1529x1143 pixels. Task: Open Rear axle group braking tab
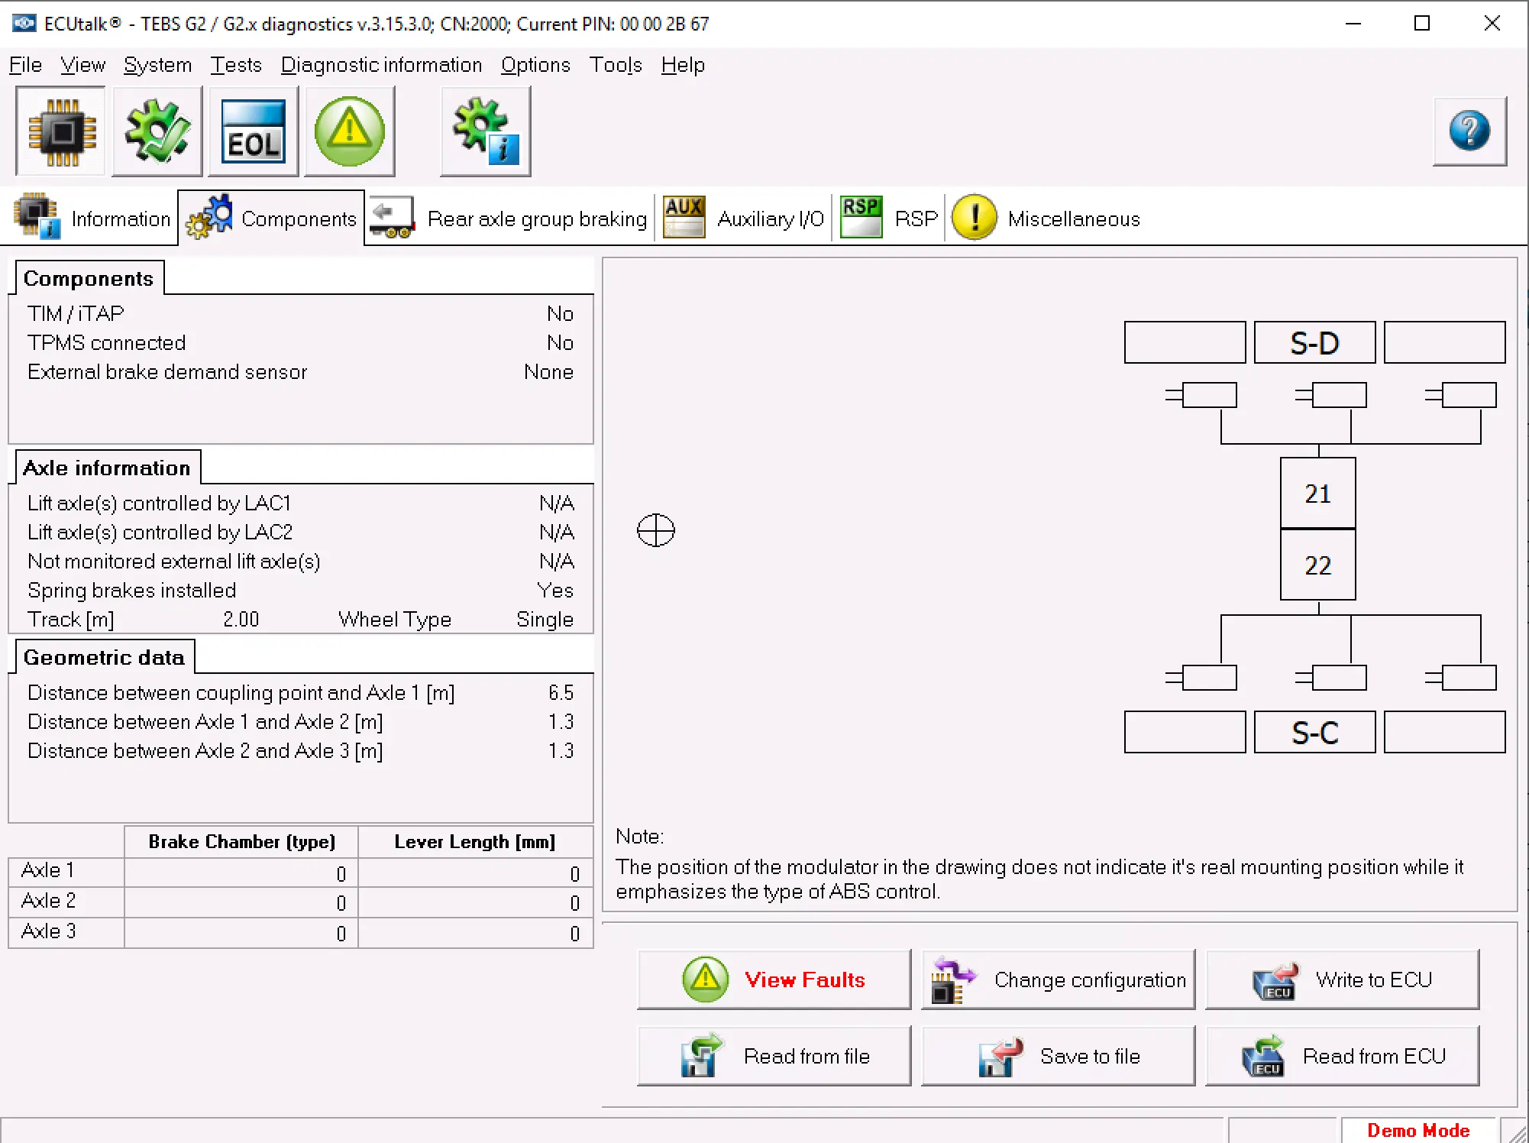(509, 219)
